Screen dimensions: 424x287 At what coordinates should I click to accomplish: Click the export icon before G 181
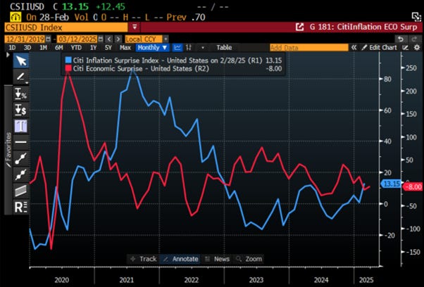click(299, 27)
